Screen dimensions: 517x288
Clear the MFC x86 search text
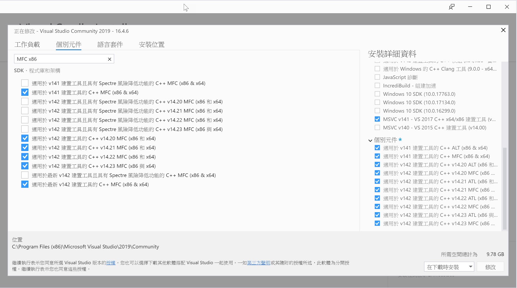click(x=110, y=59)
